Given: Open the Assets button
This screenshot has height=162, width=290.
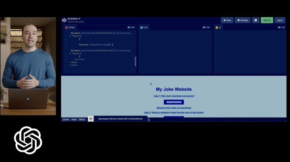Looking at the screenshot, I should click(74, 119).
